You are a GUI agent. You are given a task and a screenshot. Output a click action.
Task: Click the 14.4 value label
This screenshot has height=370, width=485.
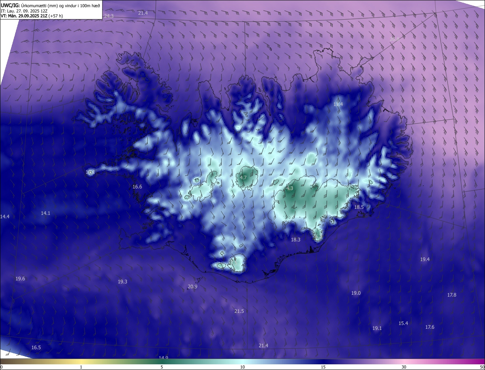pos(5,217)
